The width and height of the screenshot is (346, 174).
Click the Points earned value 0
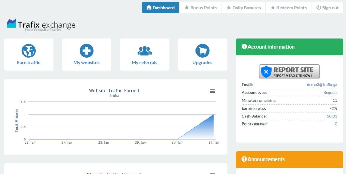336,124
